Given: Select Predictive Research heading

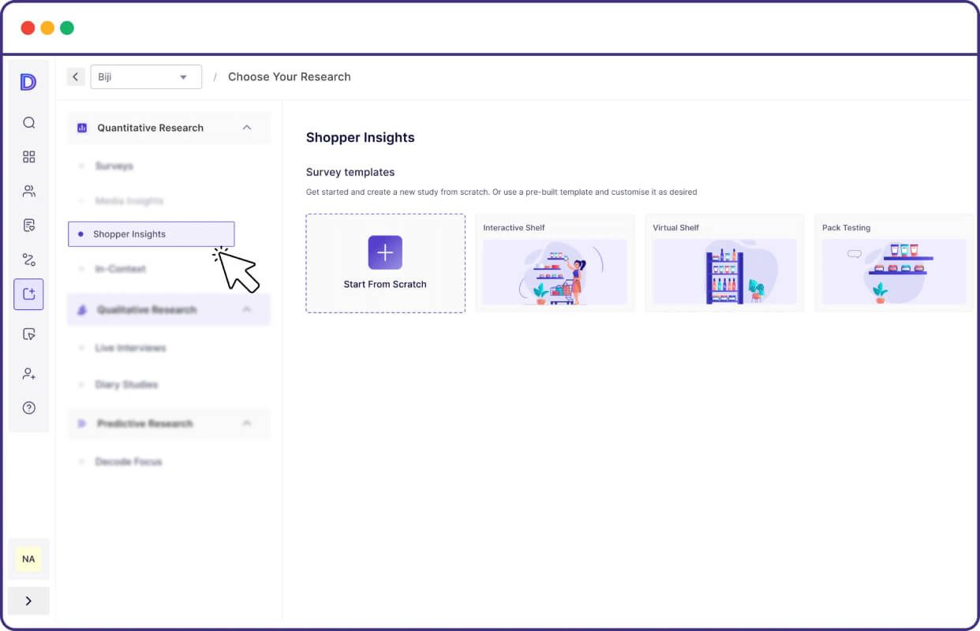Looking at the screenshot, I should [x=145, y=424].
